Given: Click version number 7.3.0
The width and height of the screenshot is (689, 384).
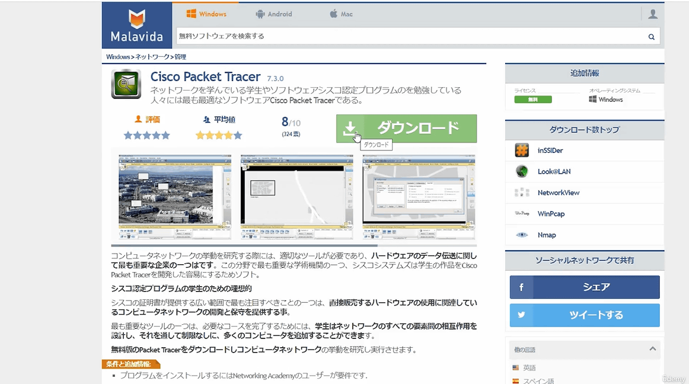Looking at the screenshot, I should click(275, 79).
